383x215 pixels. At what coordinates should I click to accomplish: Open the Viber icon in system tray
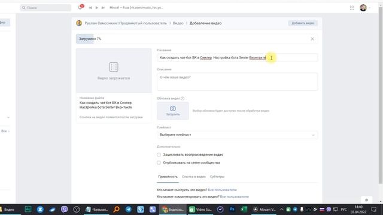tap(329, 210)
